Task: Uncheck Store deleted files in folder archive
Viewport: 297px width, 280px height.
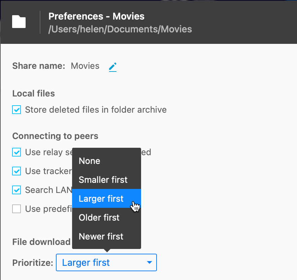Action: pos(16,110)
